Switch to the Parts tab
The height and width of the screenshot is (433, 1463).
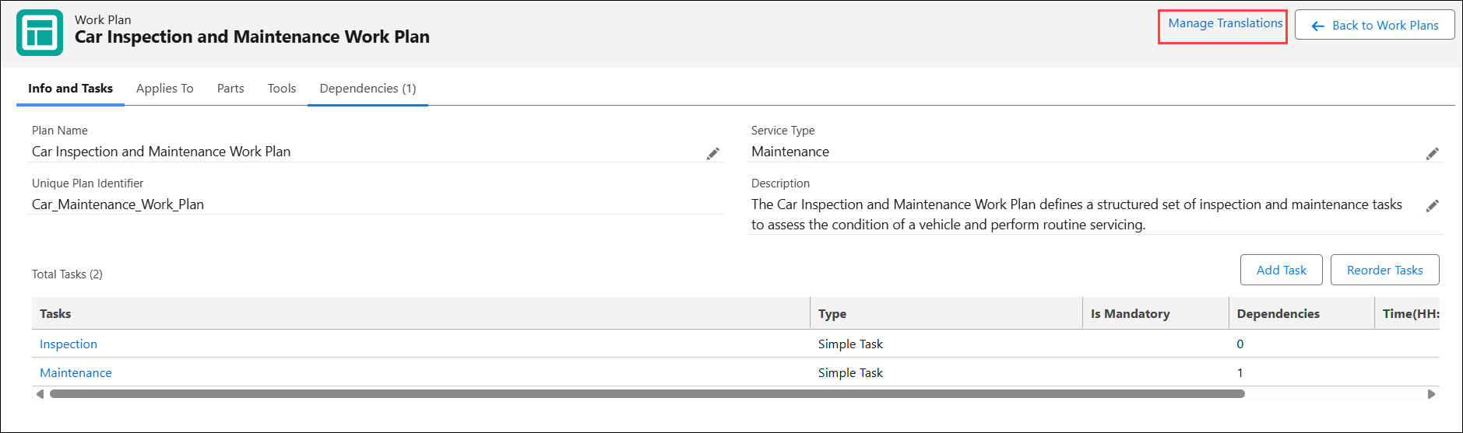click(230, 89)
